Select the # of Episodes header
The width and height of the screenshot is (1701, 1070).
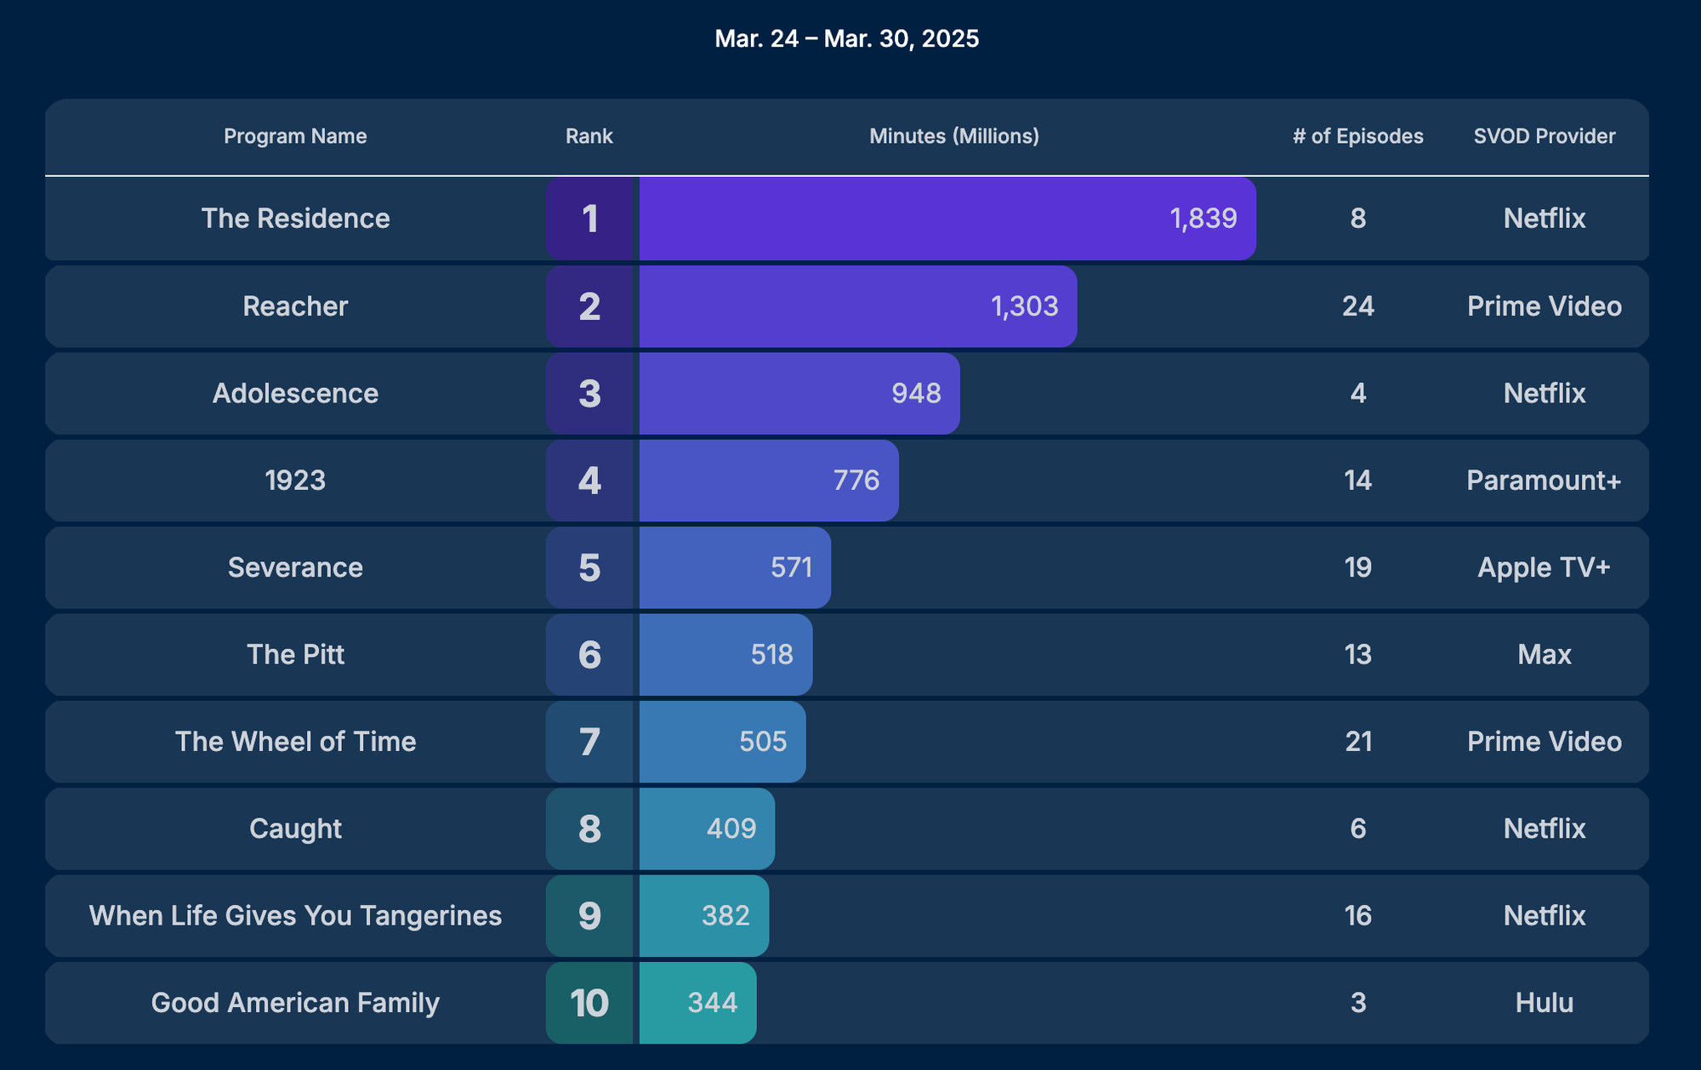1357,136
